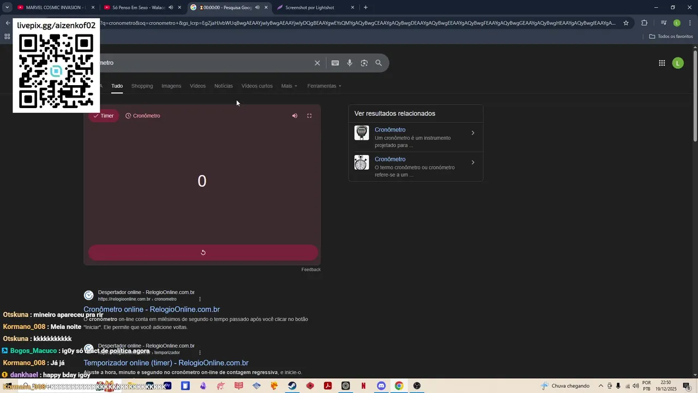Open the Chrome three-dot menu
The image size is (698, 393).
(x=690, y=23)
